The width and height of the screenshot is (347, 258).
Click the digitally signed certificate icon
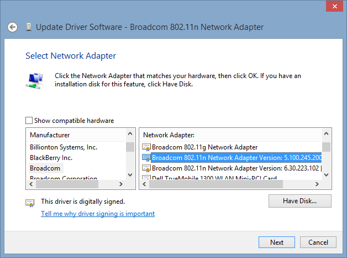pyautogui.click(x=30, y=203)
